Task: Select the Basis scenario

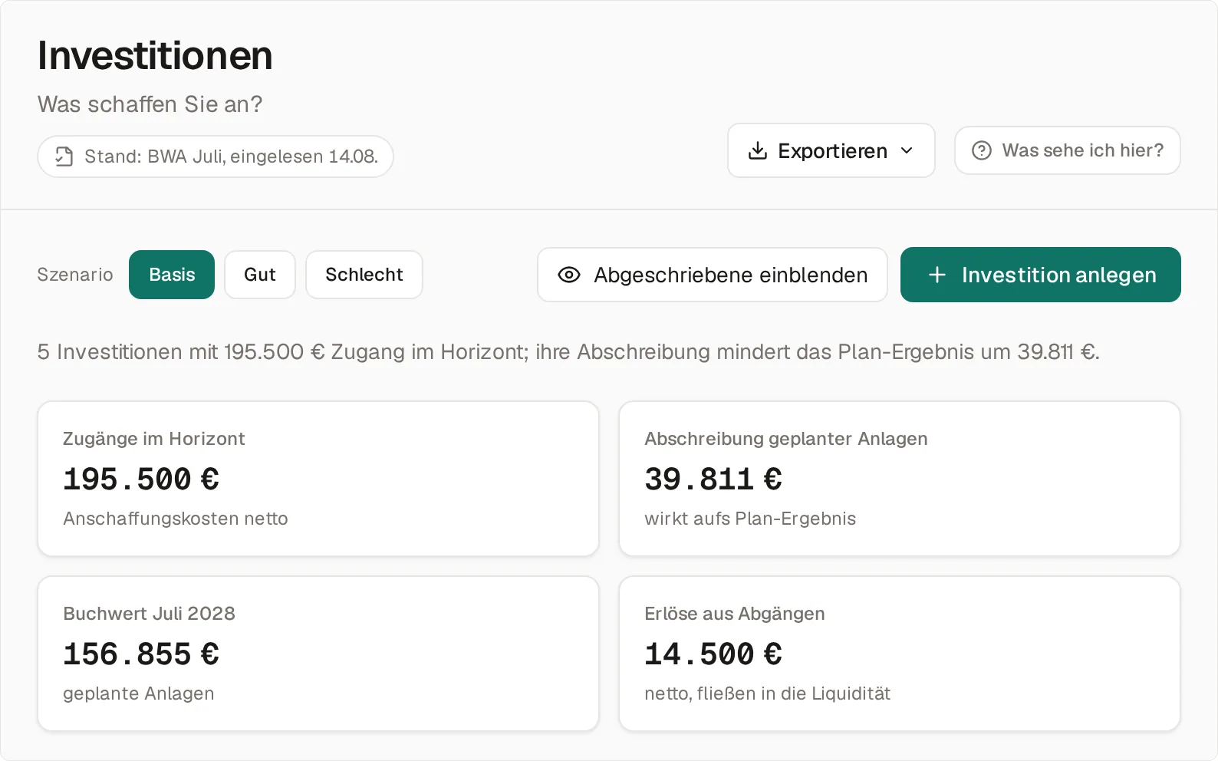Action: pyautogui.click(x=172, y=275)
